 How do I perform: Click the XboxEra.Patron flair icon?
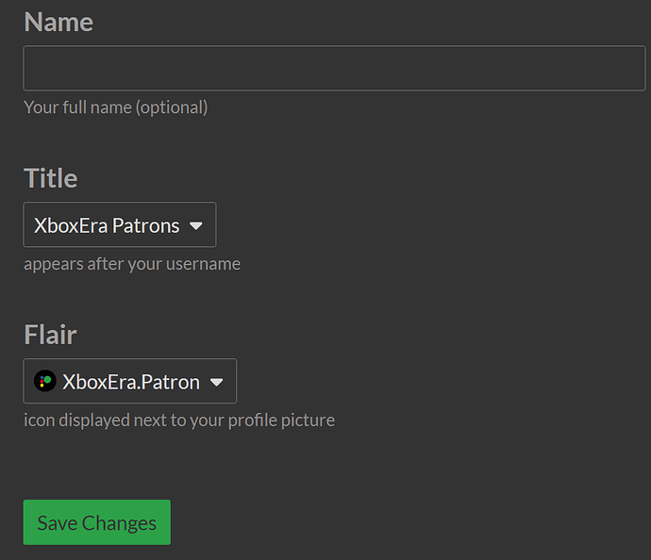coord(45,381)
